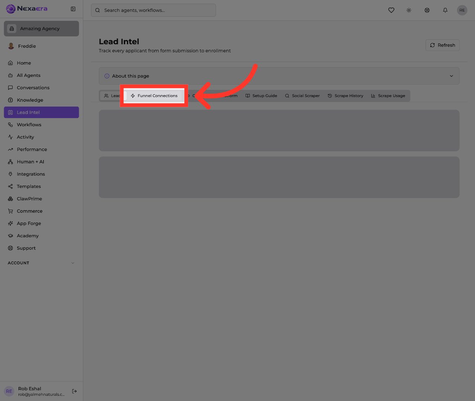This screenshot has height=401, width=475.
Task: Open favorites heart icon
Action: pos(391,10)
